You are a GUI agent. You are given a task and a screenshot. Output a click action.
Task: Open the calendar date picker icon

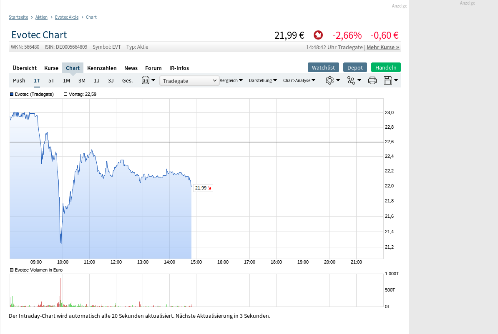146,80
